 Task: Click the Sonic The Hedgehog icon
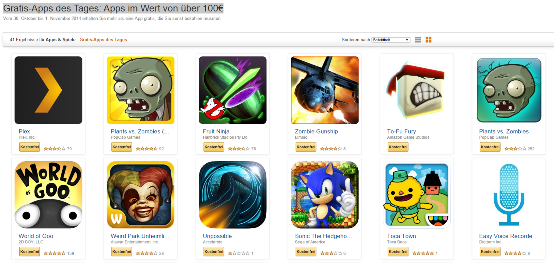325,195
